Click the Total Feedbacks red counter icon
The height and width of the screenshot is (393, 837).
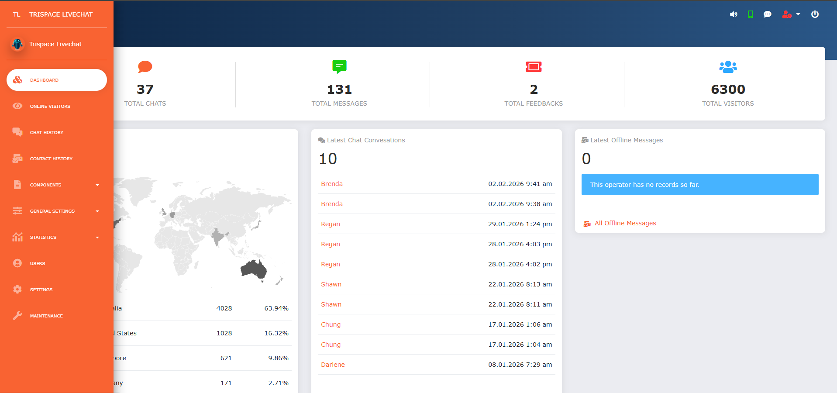pyautogui.click(x=533, y=67)
